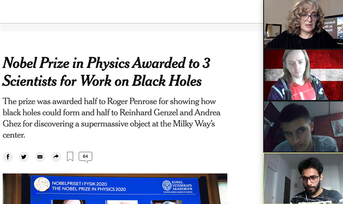
Task: Bookmark this article with save icon
Action: point(70,157)
